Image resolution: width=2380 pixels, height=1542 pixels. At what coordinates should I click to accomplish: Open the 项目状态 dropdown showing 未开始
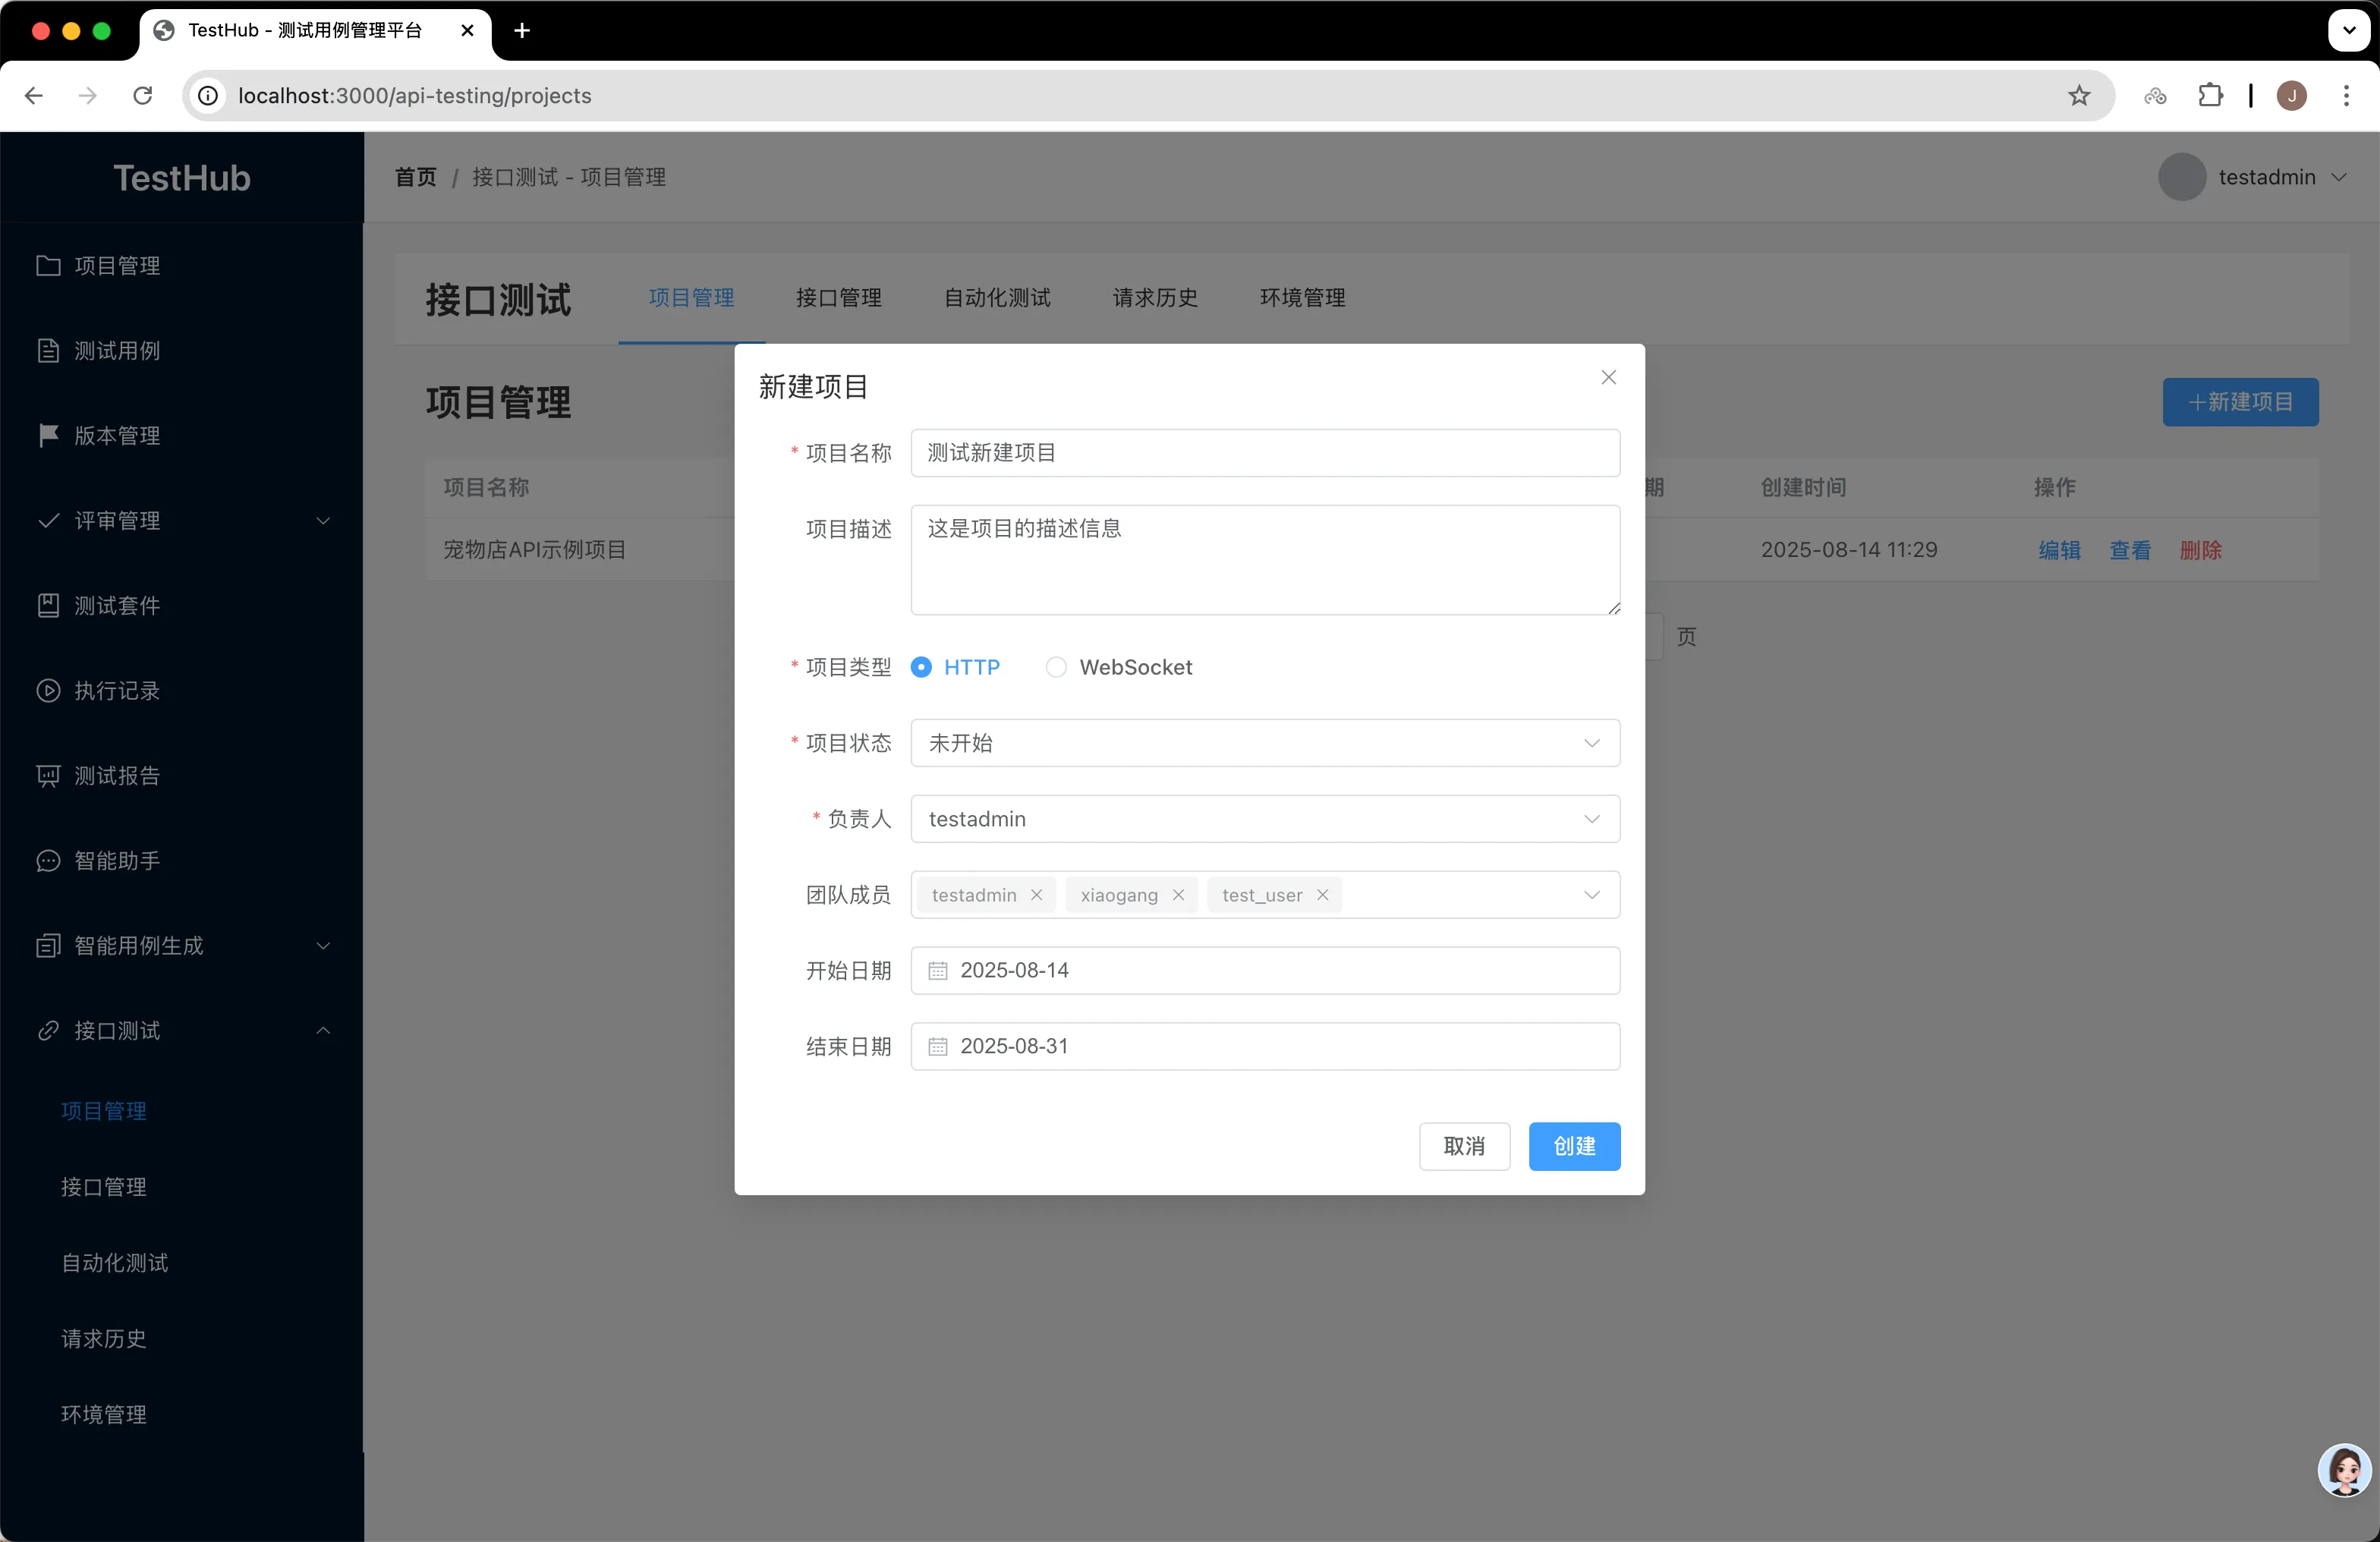pyautogui.click(x=1264, y=743)
